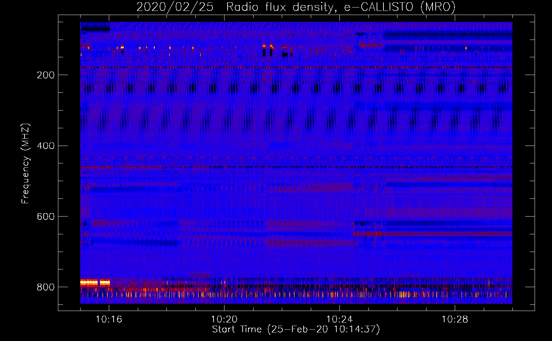
Task: Click the 10:24 time tick label
Action: pos(340,320)
